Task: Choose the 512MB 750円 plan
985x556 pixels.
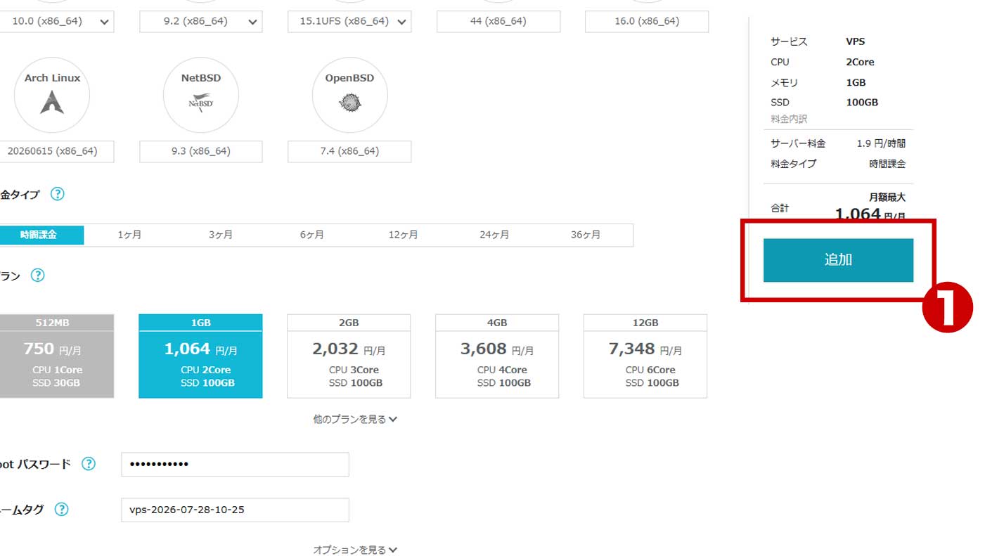Action: [56, 356]
